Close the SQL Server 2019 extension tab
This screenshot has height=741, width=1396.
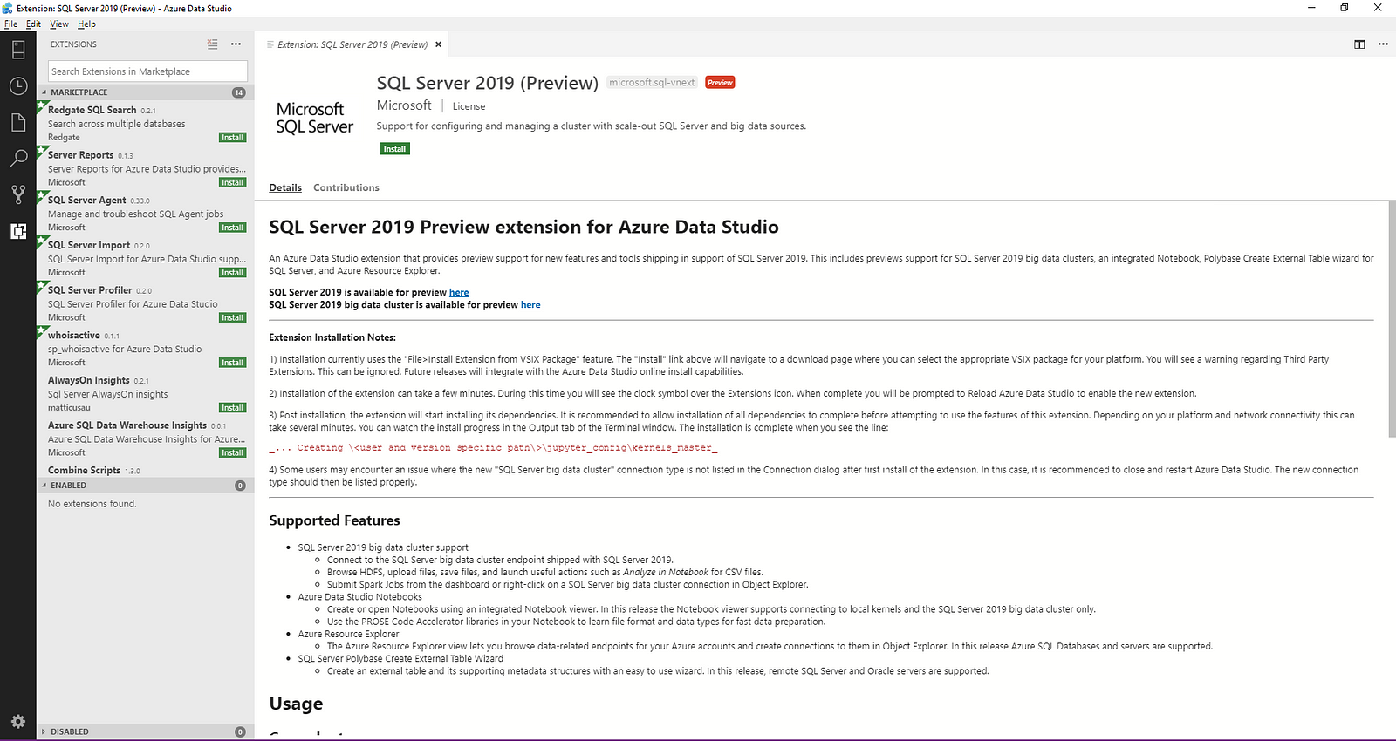[438, 44]
